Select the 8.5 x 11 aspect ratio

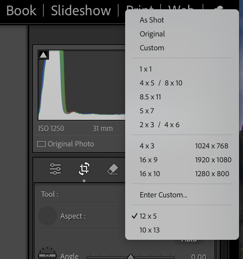150,97
